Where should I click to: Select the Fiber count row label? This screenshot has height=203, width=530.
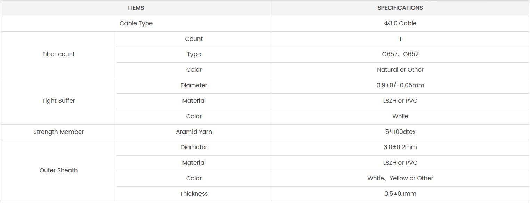click(x=58, y=54)
